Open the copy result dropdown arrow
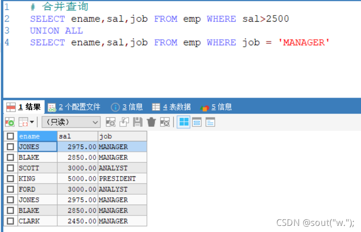The height and width of the screenshot is (232, 361). (x=32, y=122)
